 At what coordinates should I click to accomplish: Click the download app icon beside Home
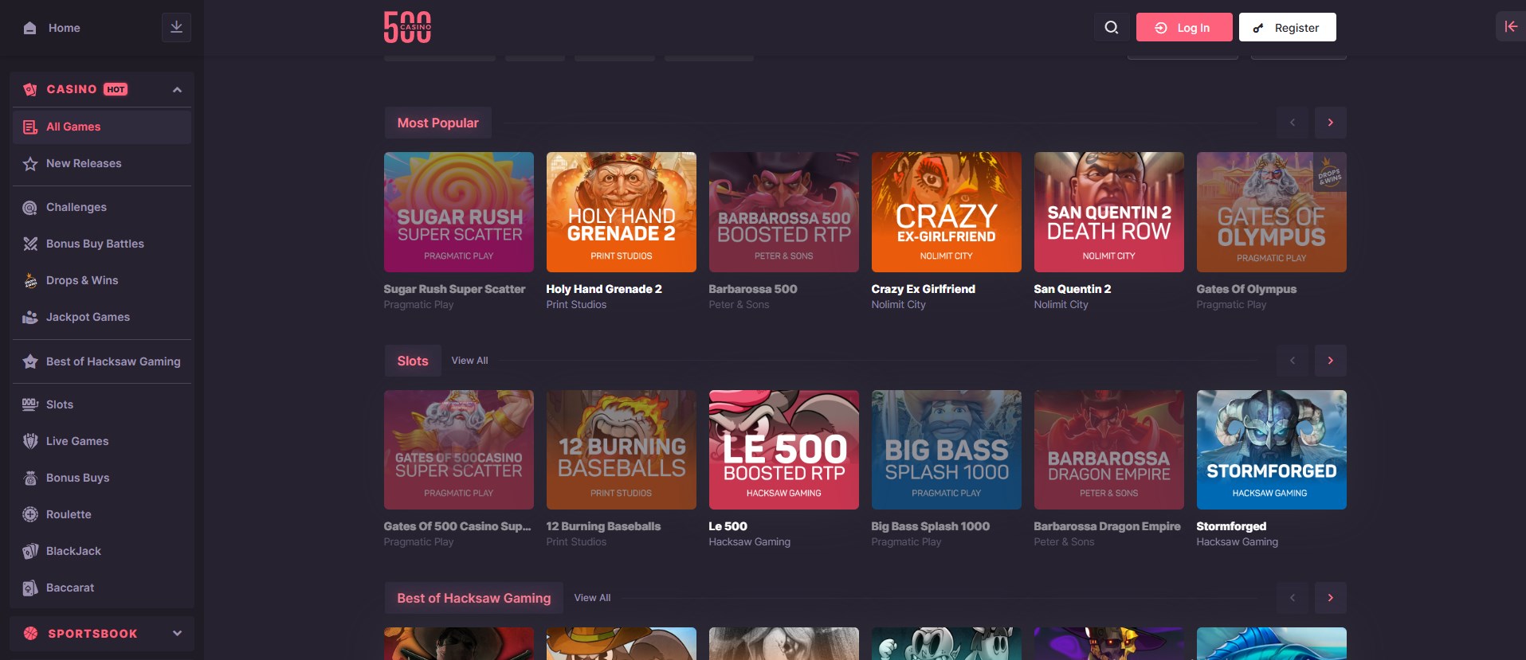coord(176,27)
